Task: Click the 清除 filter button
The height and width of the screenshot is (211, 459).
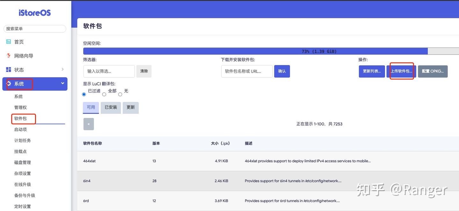Action: point(144,71)
